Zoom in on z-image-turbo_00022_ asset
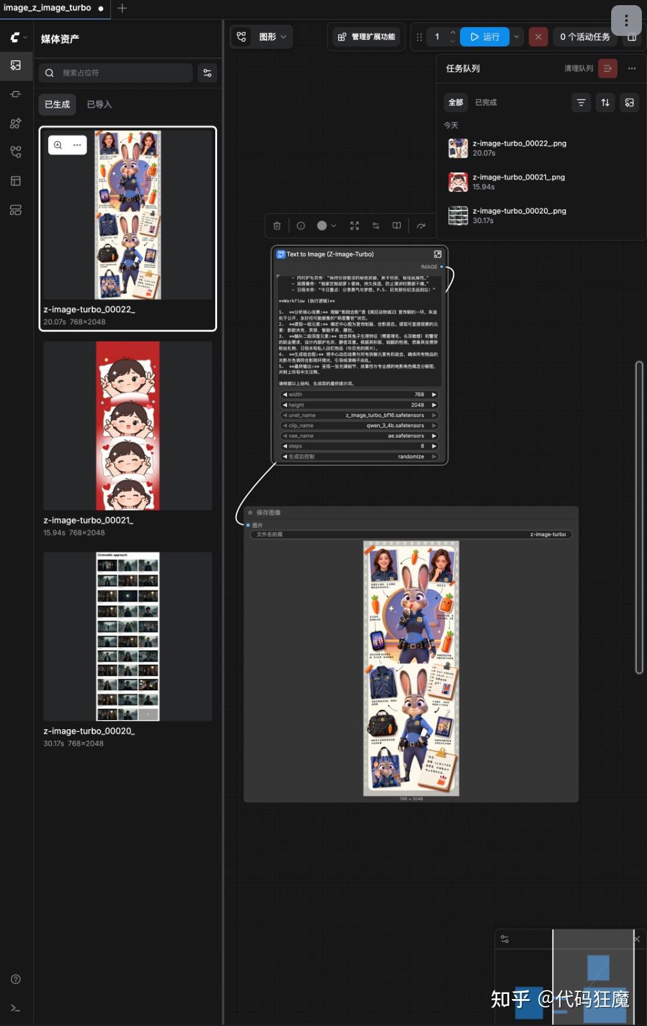647x1026 pixels. [58, 145]
